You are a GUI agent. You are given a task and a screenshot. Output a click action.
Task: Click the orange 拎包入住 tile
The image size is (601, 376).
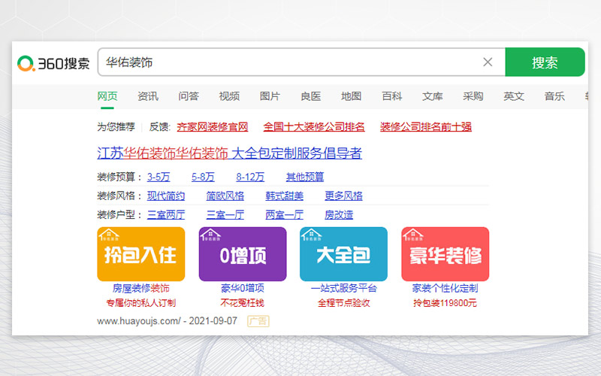pos(141,254)
